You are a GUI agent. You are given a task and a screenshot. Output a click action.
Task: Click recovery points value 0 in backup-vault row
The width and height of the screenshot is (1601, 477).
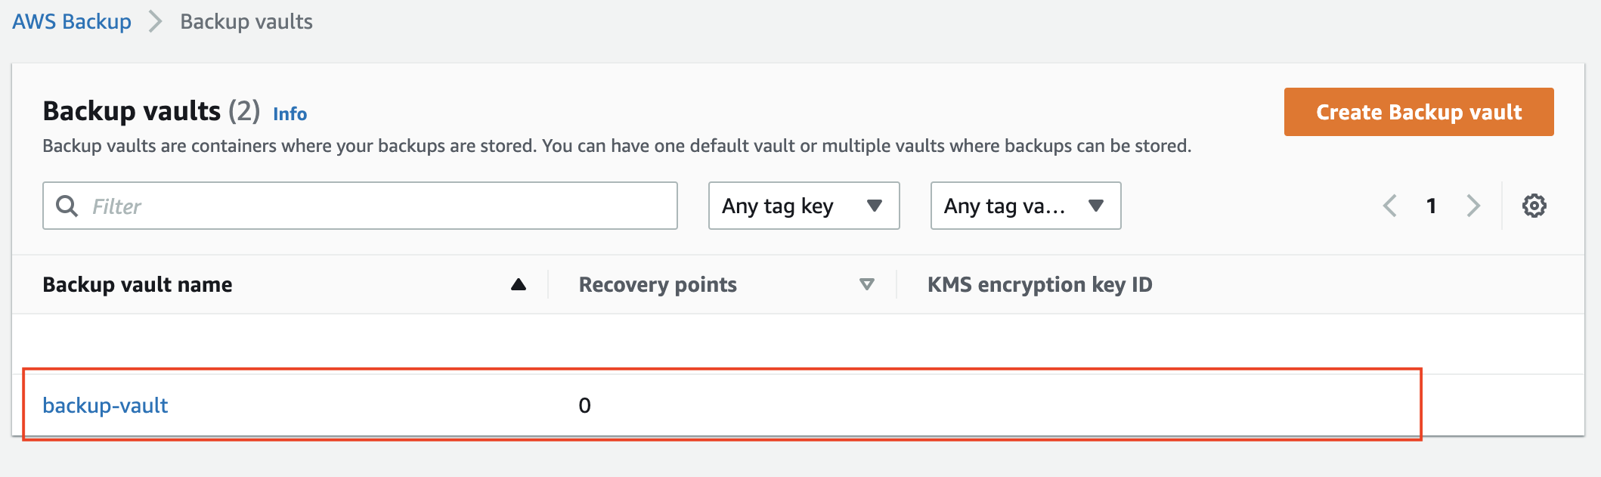[x=584, y=406]
